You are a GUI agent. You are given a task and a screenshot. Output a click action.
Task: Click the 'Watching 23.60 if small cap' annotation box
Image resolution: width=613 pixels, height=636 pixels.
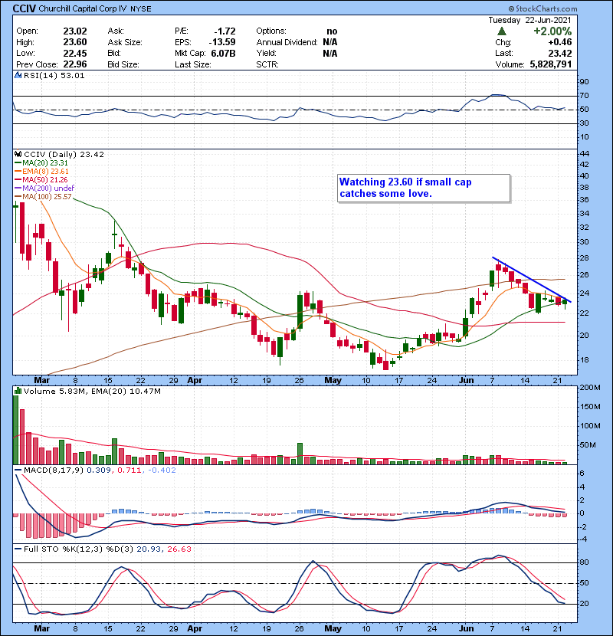(424, 189)
